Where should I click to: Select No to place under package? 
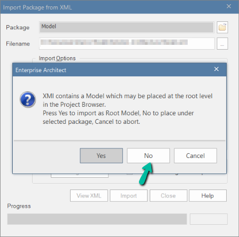tap(148, 156)
